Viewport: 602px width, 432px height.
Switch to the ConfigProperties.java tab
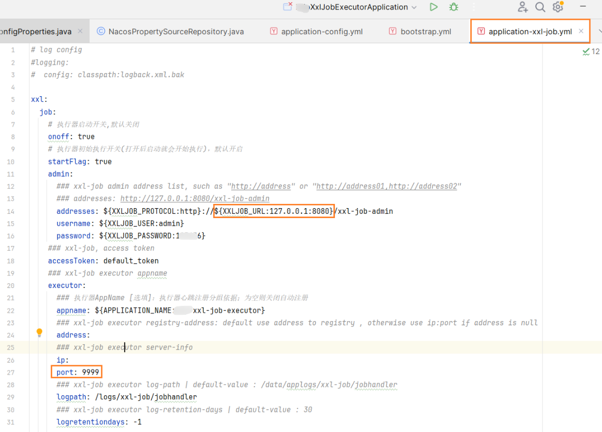tap(36, 32)
